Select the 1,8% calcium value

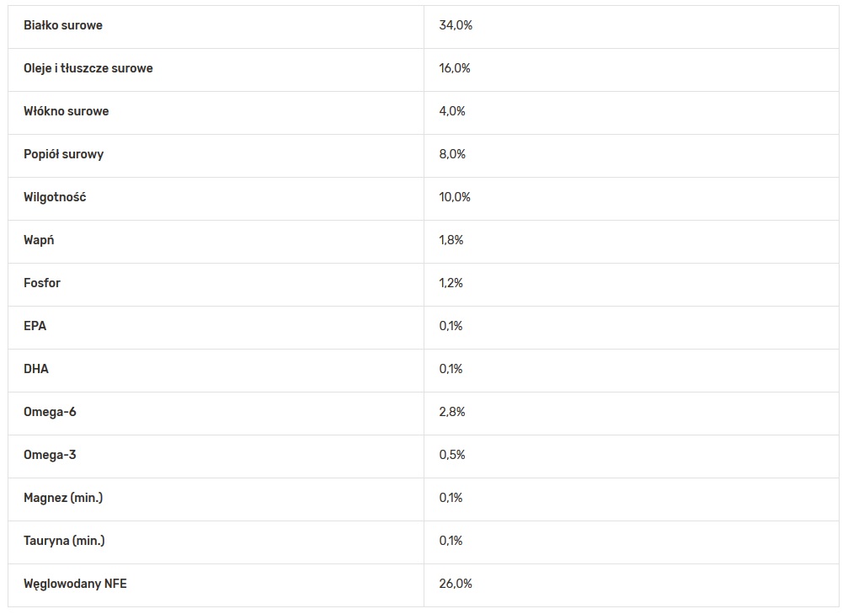(451, 240)
